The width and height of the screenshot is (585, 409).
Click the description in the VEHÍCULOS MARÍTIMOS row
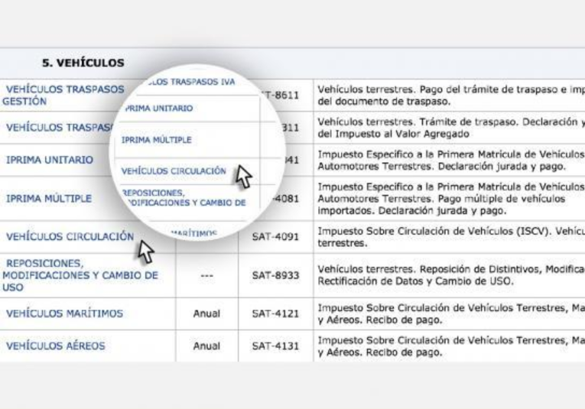point(451,314)
